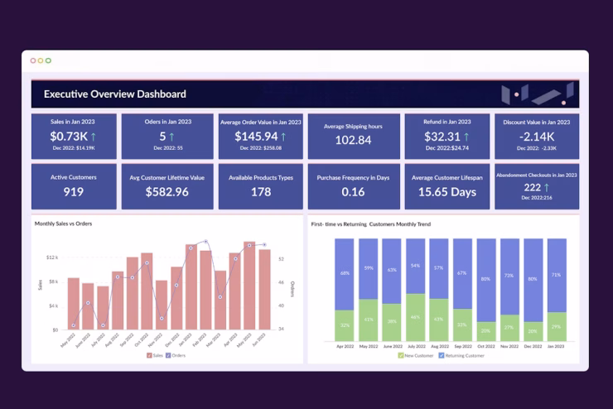Viewport: 613px width, 409px height.
Task: Click the green up arrow beside $0.73K
Action: click(x=94, y=137)
